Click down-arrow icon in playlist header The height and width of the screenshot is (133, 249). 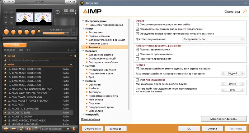point(69,50)
